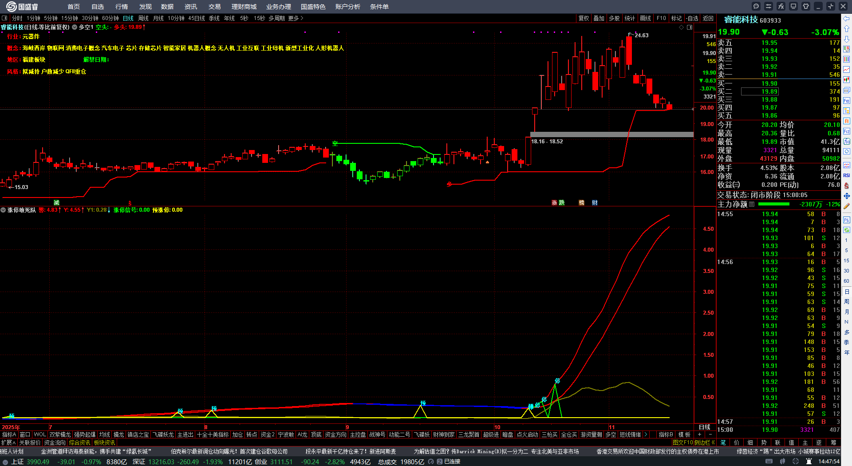Select the 筹 chip distribution tab
The height and width of the screenshot is (466, 852).
833,442
